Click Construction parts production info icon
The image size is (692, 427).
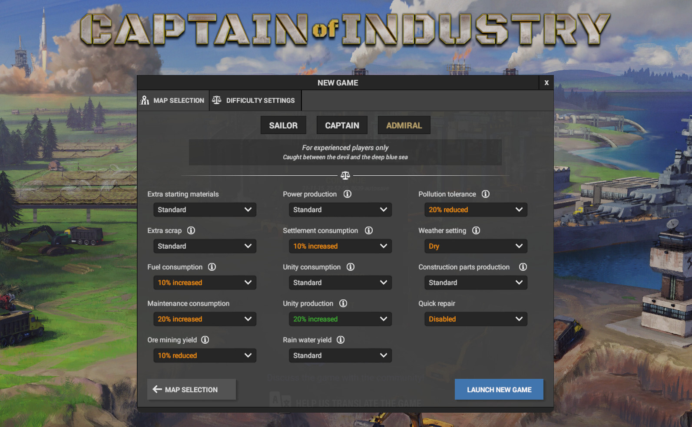pyautogui.click(x=523, y=267)
